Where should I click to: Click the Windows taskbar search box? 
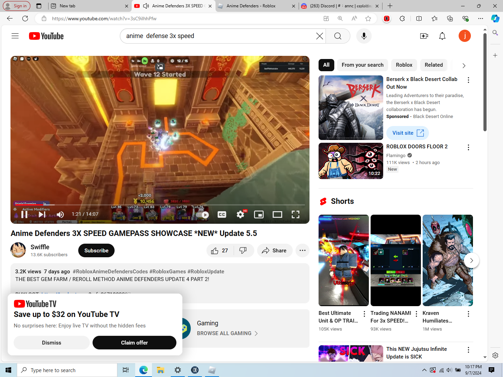(x=67, y=370)
